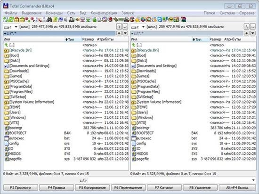Click the green upward arrow toolbar icon
This screenshot has height=194, width=259.
pos(56,19)
